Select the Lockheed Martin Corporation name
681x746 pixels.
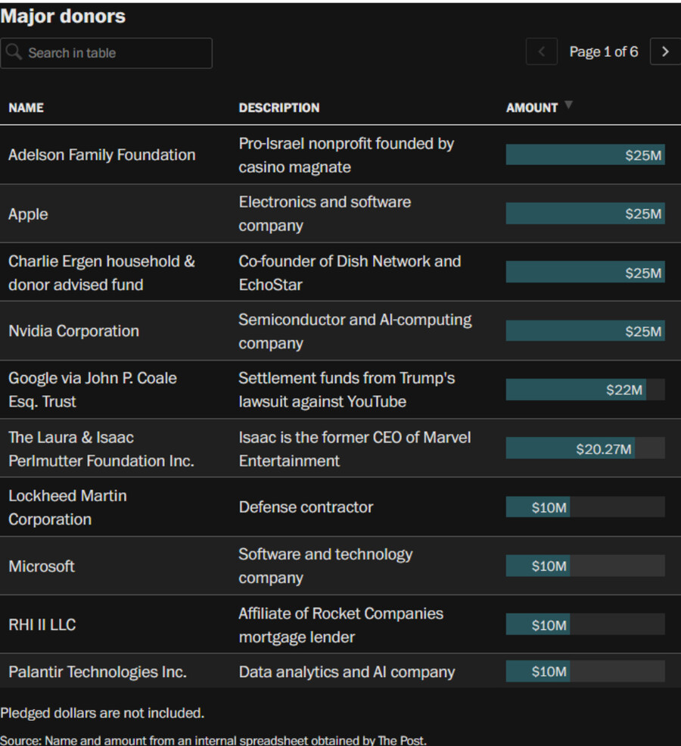coord(67,507)
